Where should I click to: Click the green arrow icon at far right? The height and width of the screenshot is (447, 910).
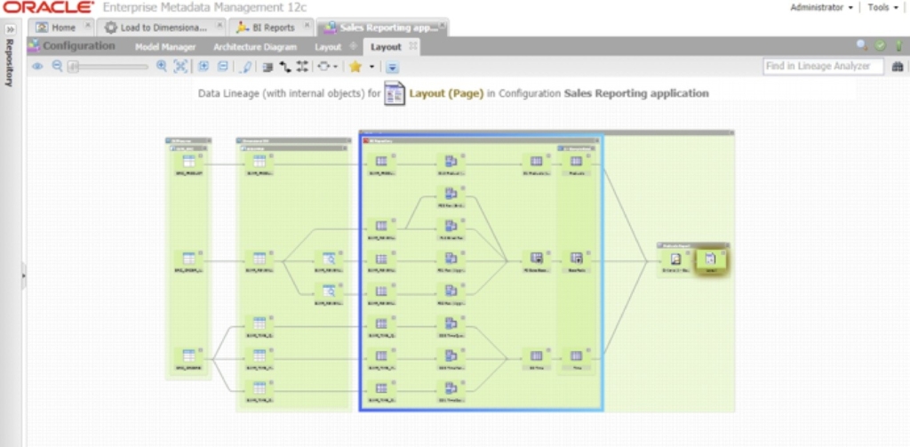click(x=898, y=45)
